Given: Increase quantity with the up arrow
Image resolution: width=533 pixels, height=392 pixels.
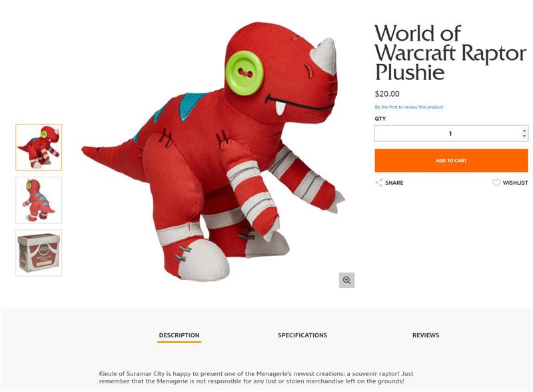Looking at the screenshot, I should (524, 130).
